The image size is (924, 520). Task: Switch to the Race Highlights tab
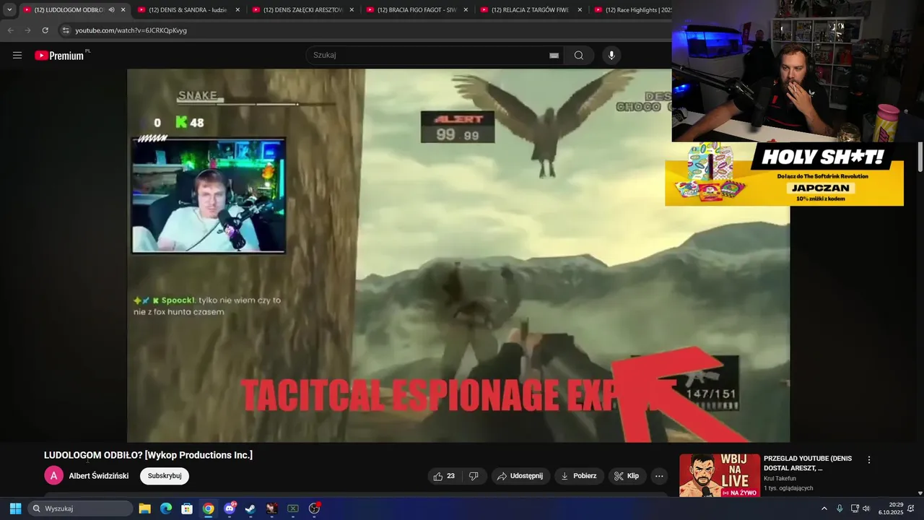pos(633,10)
